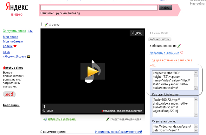Click the Яндекс logo inside the video player
The width and height of the screenshot is (206, 135).
(137, 33)
